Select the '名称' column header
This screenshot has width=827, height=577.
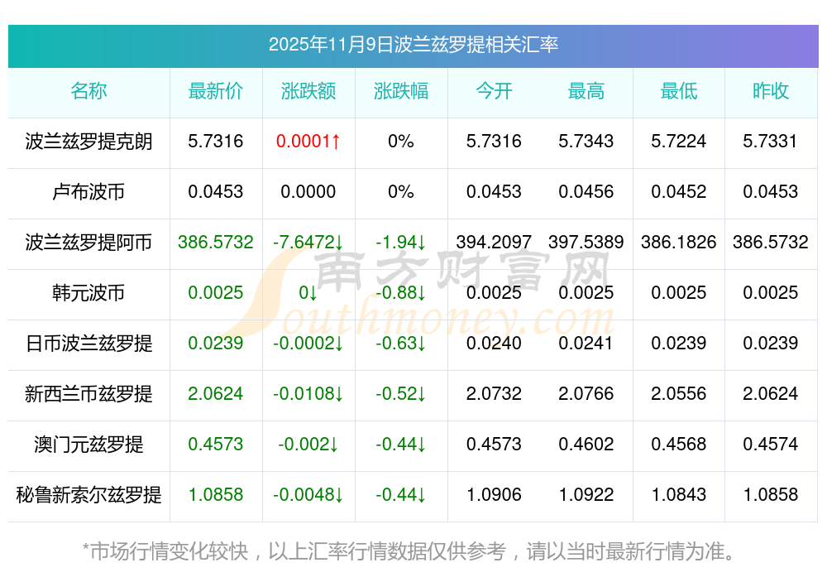tap(88, 91)
